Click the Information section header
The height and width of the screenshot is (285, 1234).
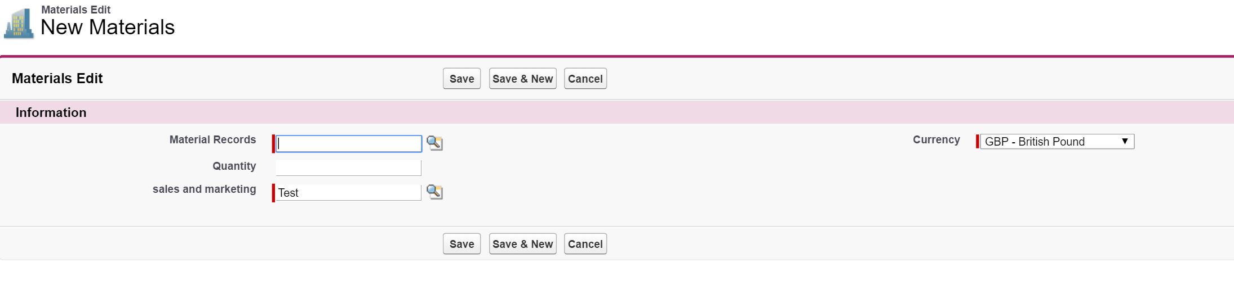[51, 112]
